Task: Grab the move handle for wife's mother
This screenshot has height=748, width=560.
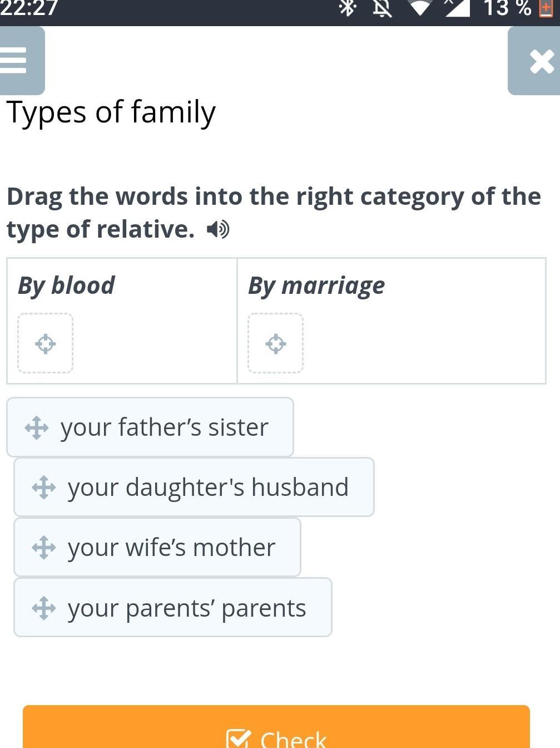Action: (x=44, y=548)
